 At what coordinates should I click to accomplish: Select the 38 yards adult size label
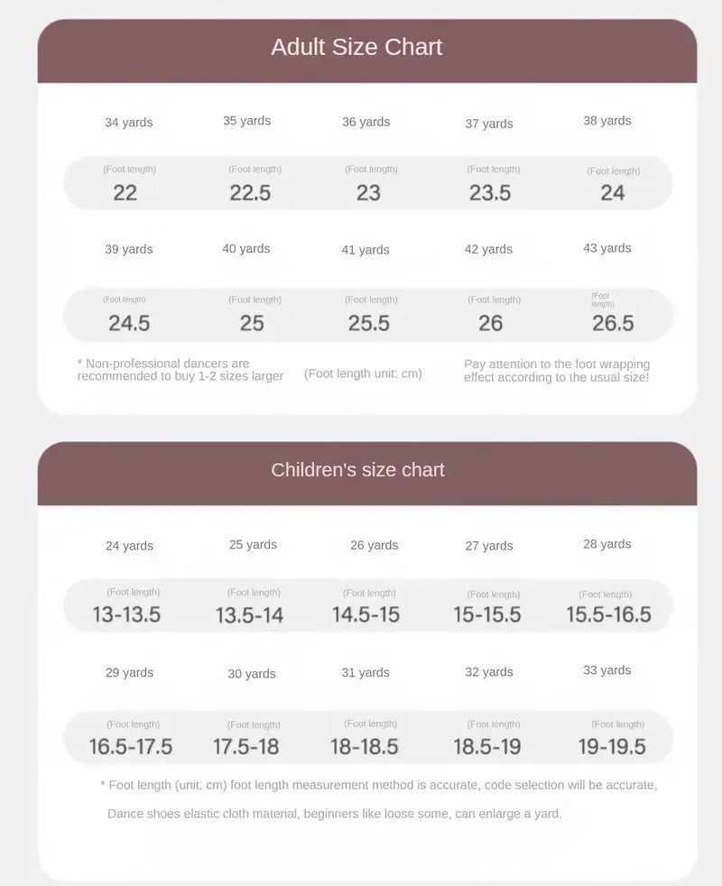pos(606,121)
